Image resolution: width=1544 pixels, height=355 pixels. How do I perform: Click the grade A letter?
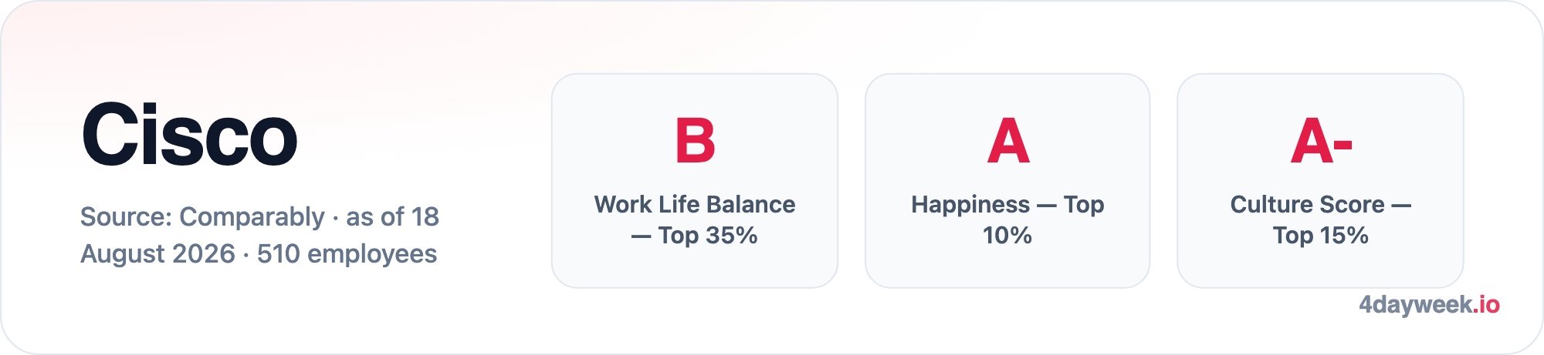tap(1008, 141)
